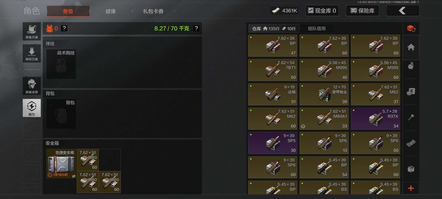442x199 pixels.
Task: Switch to the 健康 tab
Action: tap(110, 11)
